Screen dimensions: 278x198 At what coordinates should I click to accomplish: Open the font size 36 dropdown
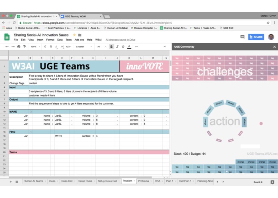point(102,47)
